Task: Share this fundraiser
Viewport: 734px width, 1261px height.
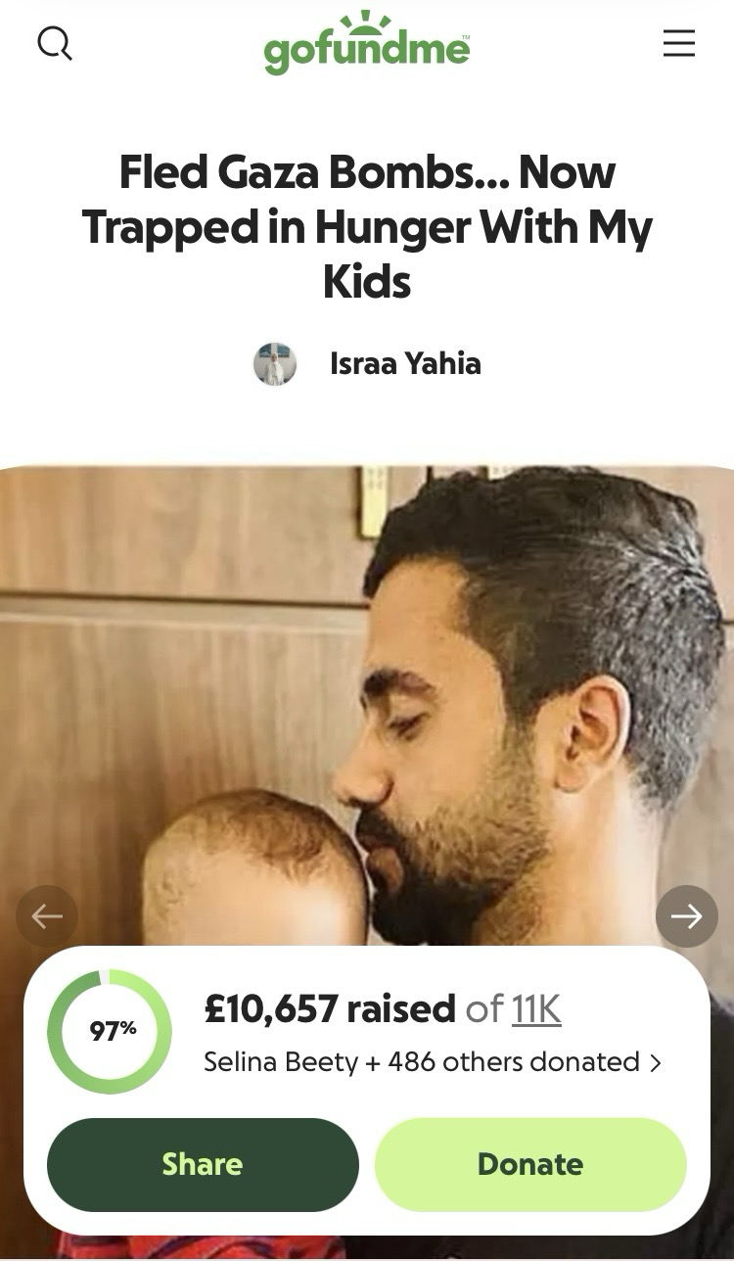Action: (x=203, y=1164)
